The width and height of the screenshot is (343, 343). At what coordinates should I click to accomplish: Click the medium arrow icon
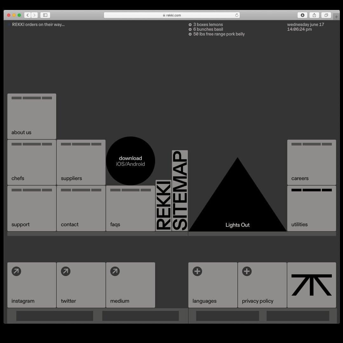(x=115, y=271)
